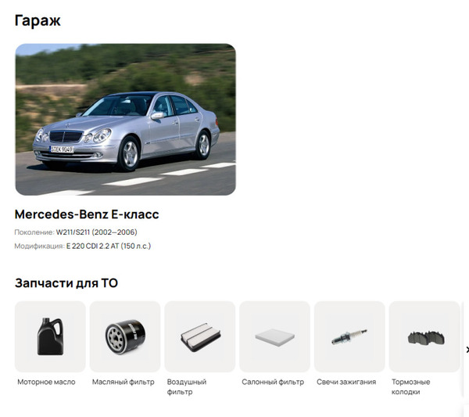Open the motor oil canister icon tile
This screenshot has width=469, height=417.
click(x=50, y=336)
